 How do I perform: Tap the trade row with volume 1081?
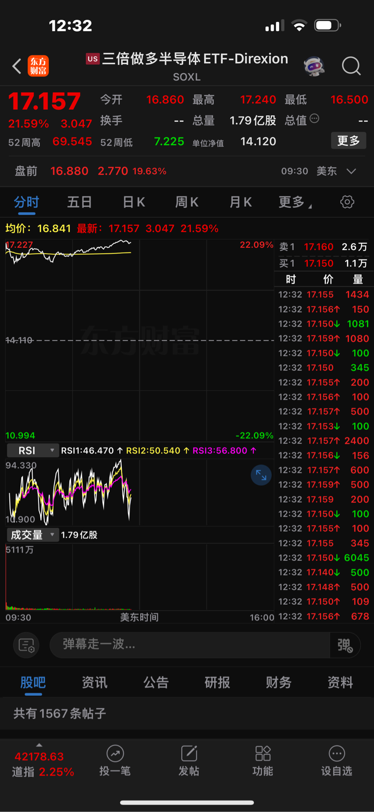pos(324,324)
